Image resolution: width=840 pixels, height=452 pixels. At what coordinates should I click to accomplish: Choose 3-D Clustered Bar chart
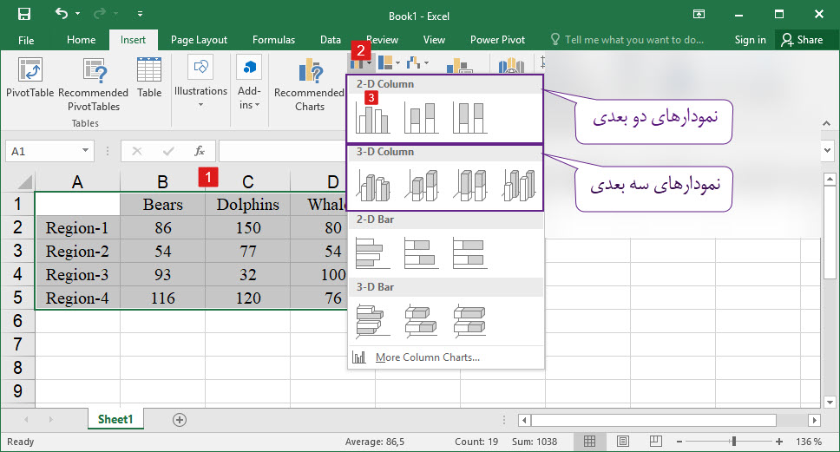[x=372, y=320]
